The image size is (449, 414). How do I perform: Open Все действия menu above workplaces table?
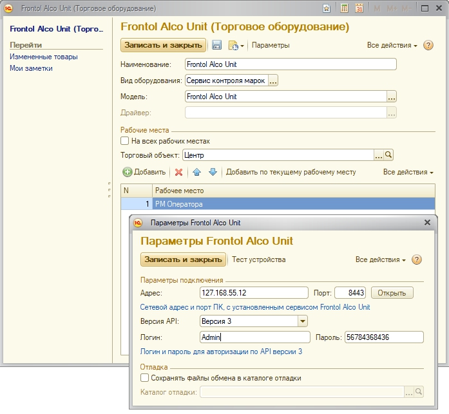coord(408,172)
